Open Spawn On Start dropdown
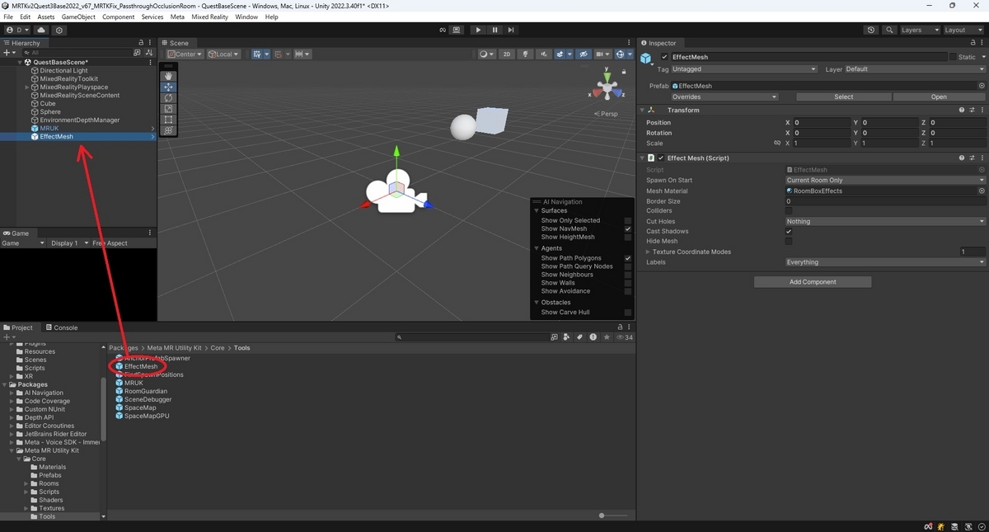 pos(886,180)
